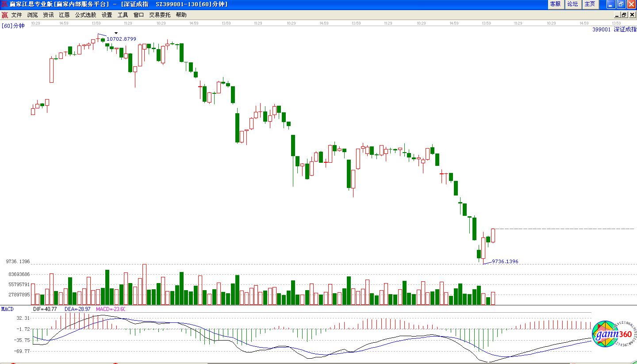Minimize the main application window
Screen dimensions: 637x364
(611, 4)
